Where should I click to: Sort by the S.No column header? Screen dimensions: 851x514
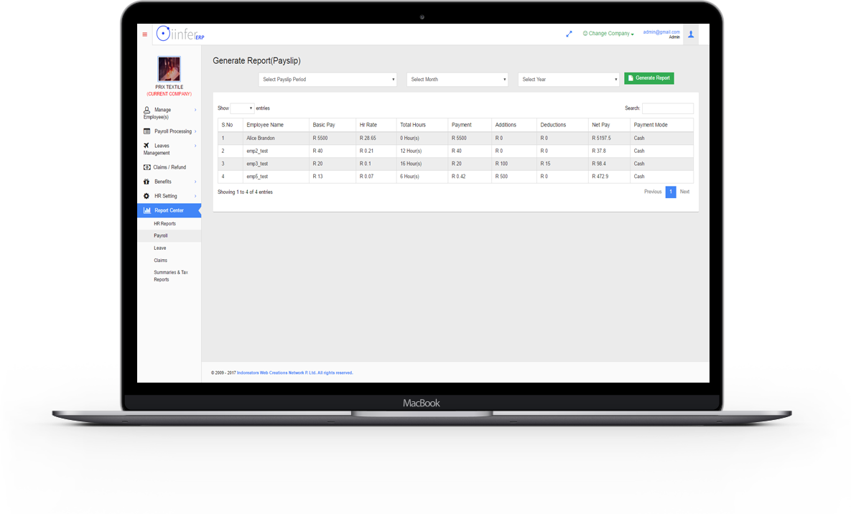tap(230, 125)
